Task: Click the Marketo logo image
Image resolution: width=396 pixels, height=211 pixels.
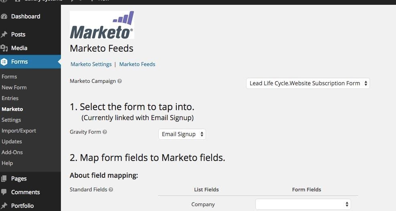Action: click(102, 25)
